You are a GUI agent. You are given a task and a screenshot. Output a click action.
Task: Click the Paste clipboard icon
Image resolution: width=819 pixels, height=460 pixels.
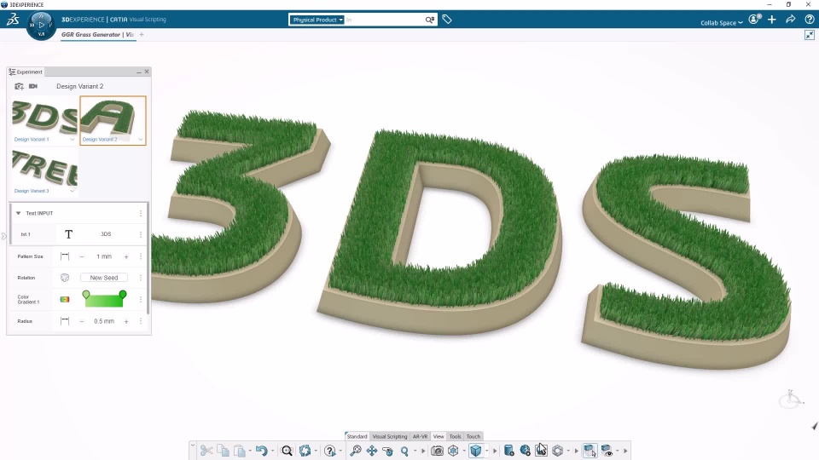239,451
